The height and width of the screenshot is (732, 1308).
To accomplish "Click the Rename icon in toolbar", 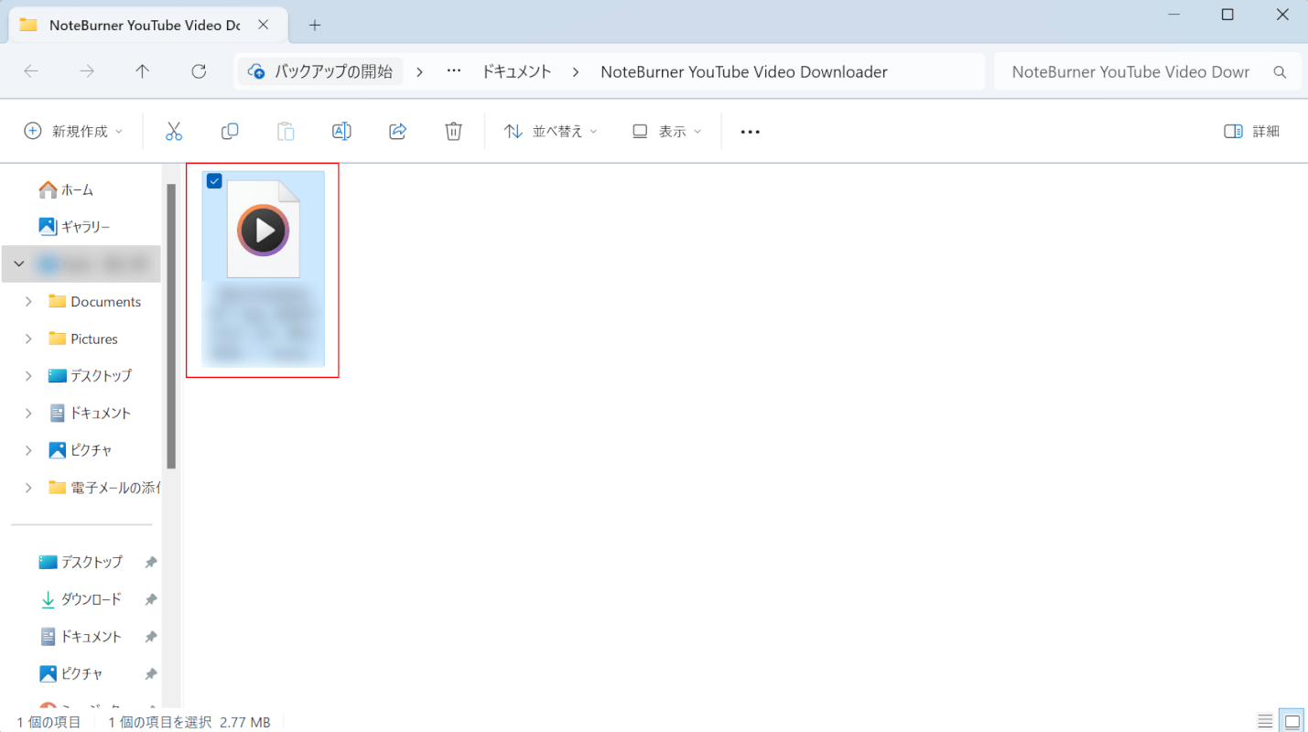I will pos(341,132).
